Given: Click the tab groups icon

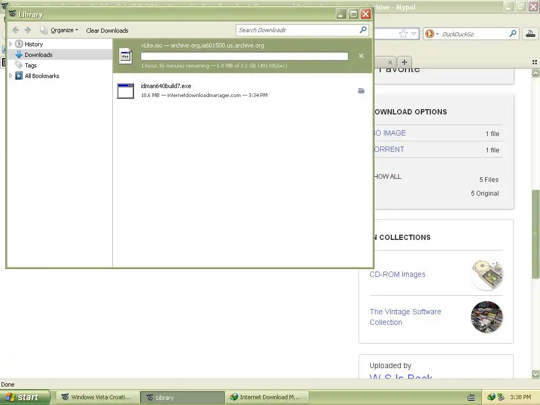Looking at the screenshot, I should pos(535,62).
